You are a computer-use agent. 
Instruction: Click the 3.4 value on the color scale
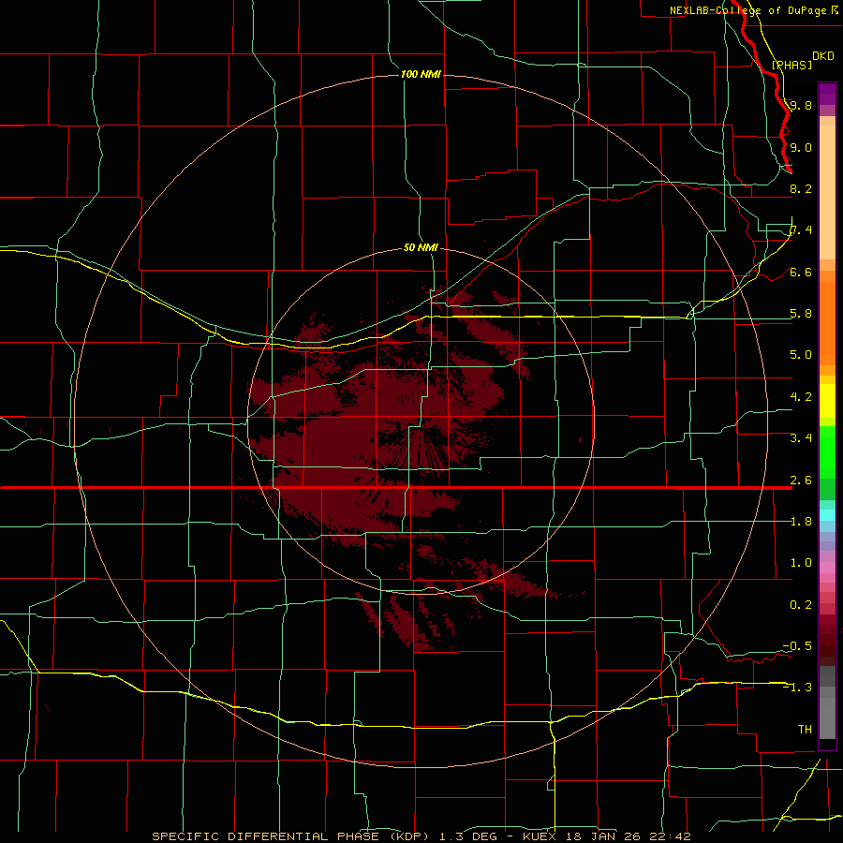[x=801, y=438]
